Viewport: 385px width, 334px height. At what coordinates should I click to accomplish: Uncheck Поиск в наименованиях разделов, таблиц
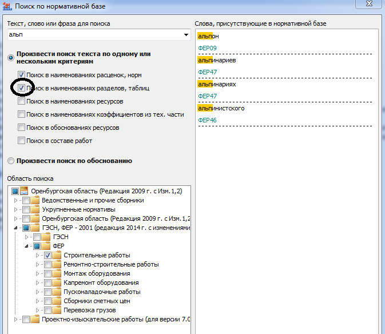click(21, 88)
